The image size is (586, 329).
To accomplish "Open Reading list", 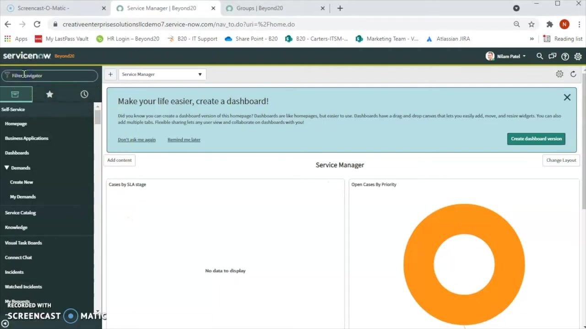I will (x=563, y=39).
